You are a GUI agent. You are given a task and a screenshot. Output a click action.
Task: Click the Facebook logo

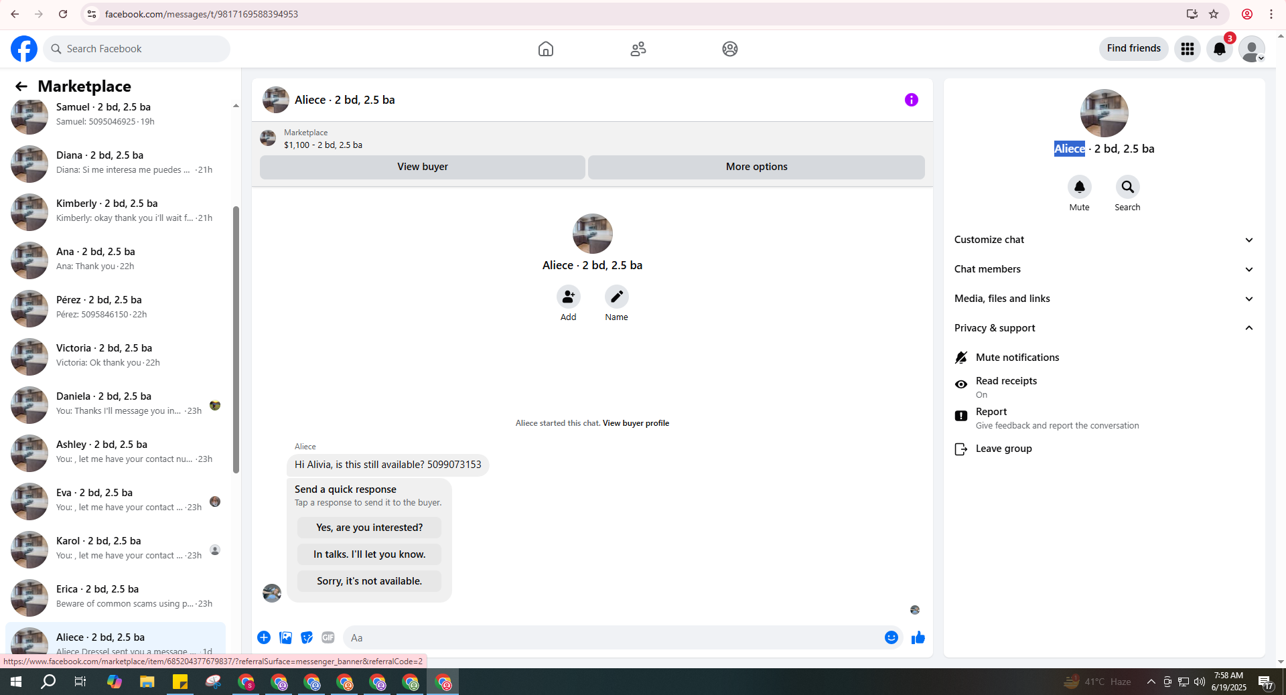[24, 49]
